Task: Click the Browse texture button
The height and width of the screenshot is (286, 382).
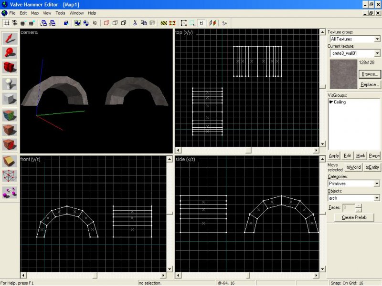Action: point(370,74)
